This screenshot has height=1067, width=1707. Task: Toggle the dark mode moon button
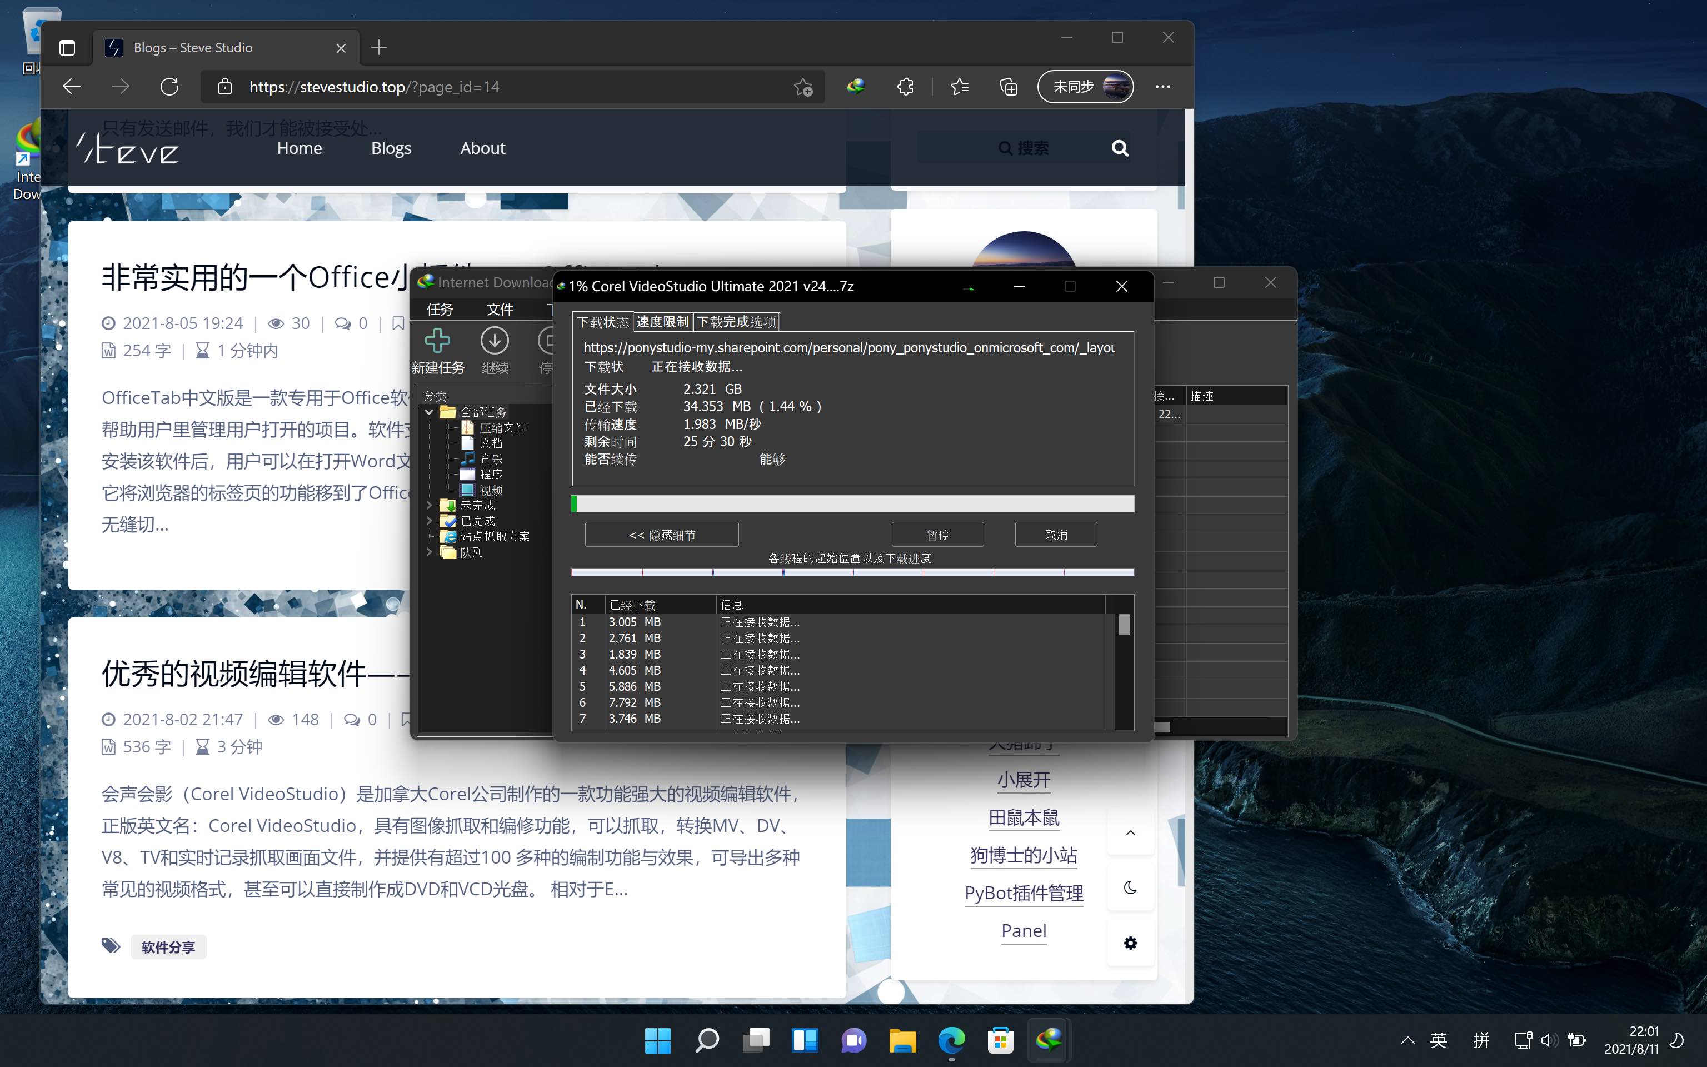pyautogui.click(x=1130, y=887)
